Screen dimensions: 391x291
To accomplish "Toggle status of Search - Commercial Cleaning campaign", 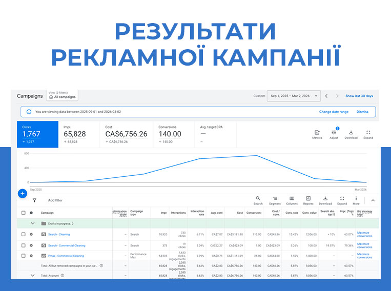I will pyautogui.click(x=31, y=245).
